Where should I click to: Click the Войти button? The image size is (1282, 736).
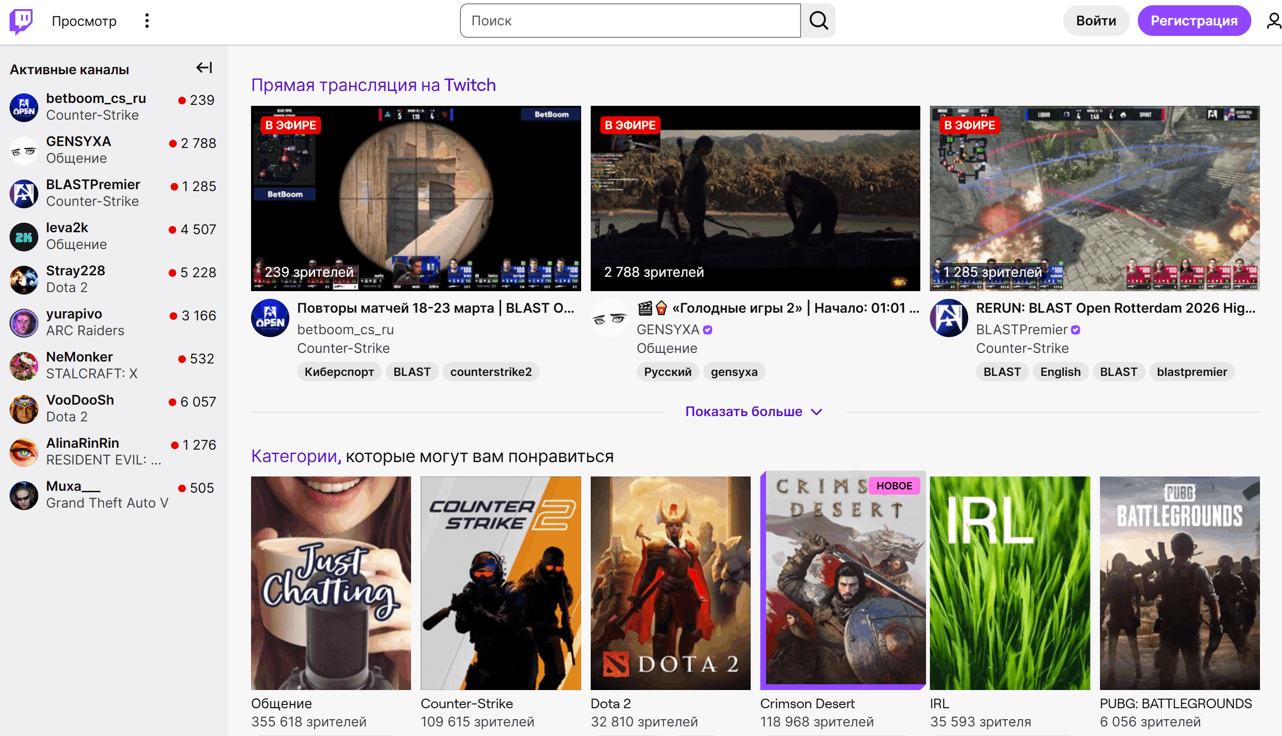[1096, 20]
